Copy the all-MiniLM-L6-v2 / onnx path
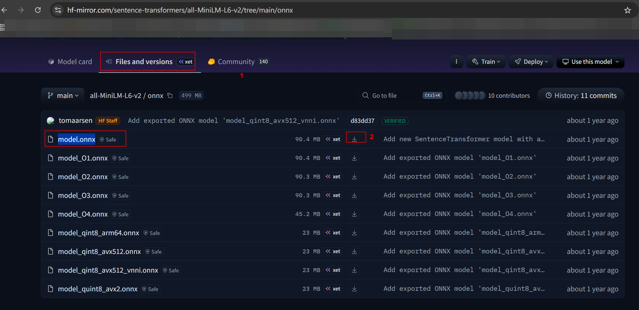Image resolution: width=639 pixels, height=310 pixels. click(x=170, y=96)
